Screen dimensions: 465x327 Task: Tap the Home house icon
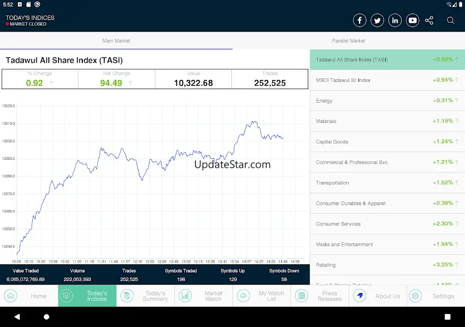(11, 296)
